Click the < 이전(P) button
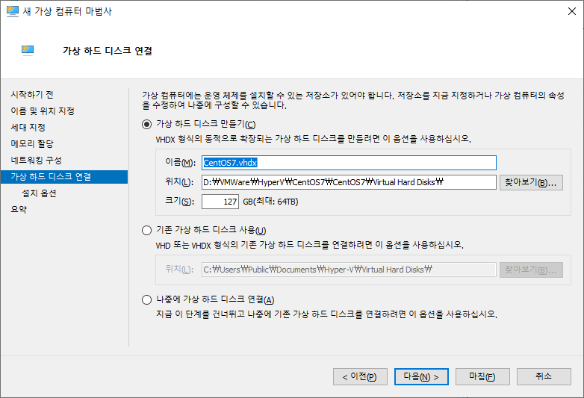The width and height of the screenshot is (584, 398). 360,377
